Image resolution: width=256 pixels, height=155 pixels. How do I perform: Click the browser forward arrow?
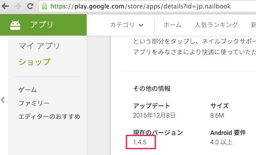coord(17,6)
